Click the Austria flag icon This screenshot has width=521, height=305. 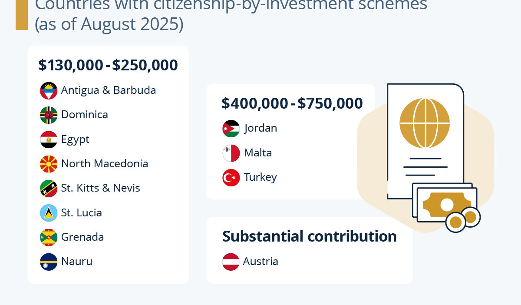click(231, 262)
